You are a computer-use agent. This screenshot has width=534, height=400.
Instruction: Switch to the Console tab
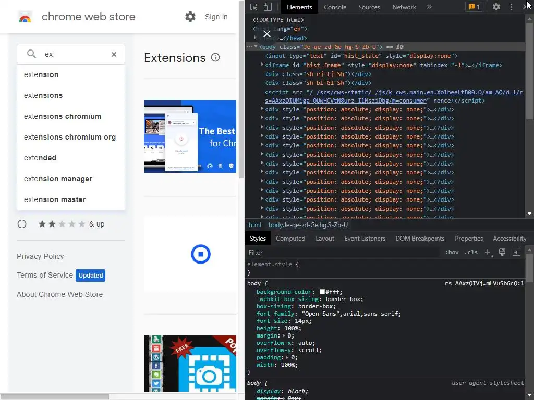pos(335,7)
